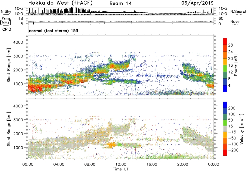Click the 'Nave' legend label
Viewport: 247px width, 171px height.
coord(235,21)
